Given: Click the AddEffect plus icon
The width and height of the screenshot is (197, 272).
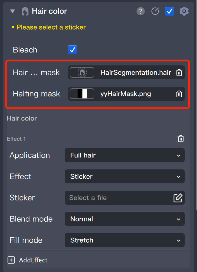Looking at the screenshot, I should pyautogui.click(x=11, y=260).
